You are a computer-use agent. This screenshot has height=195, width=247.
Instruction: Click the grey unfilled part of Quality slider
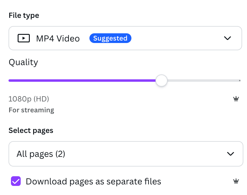click(204, 81)
